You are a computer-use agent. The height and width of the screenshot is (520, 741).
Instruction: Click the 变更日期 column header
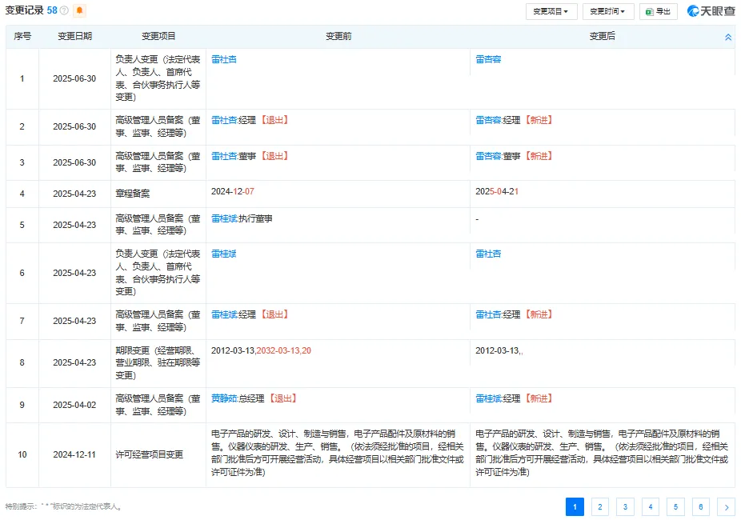click(x=74, y=36)
